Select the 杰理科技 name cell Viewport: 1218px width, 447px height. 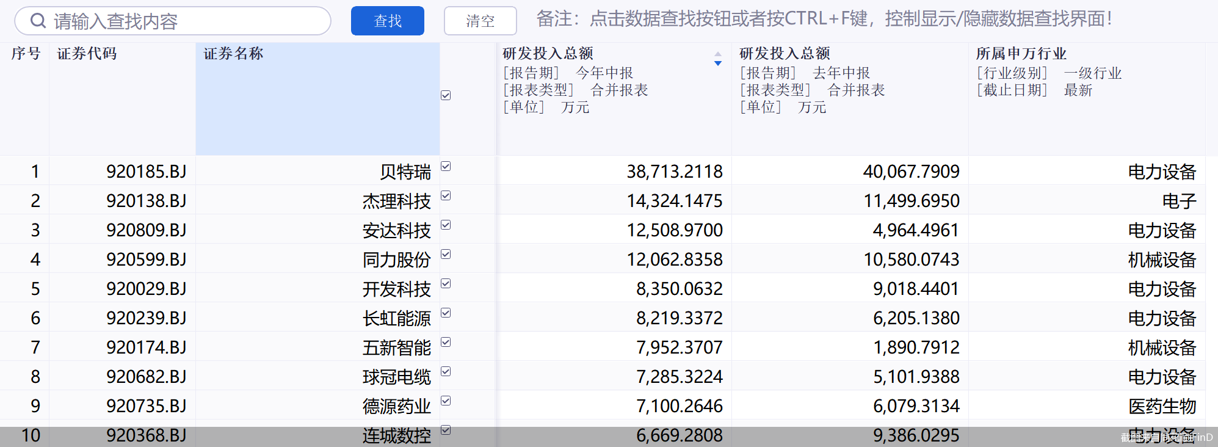pos(317,200)
